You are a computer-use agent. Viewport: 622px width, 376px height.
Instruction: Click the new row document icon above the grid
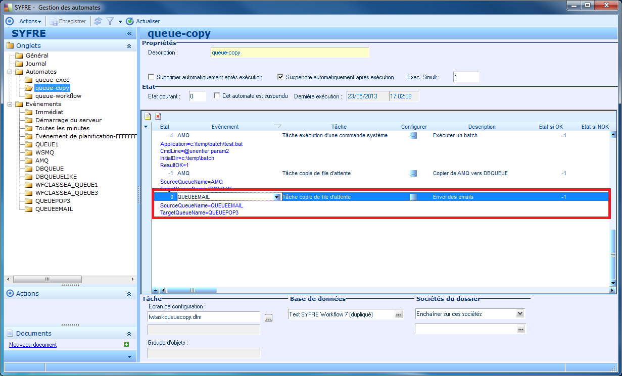coord(148,116)
